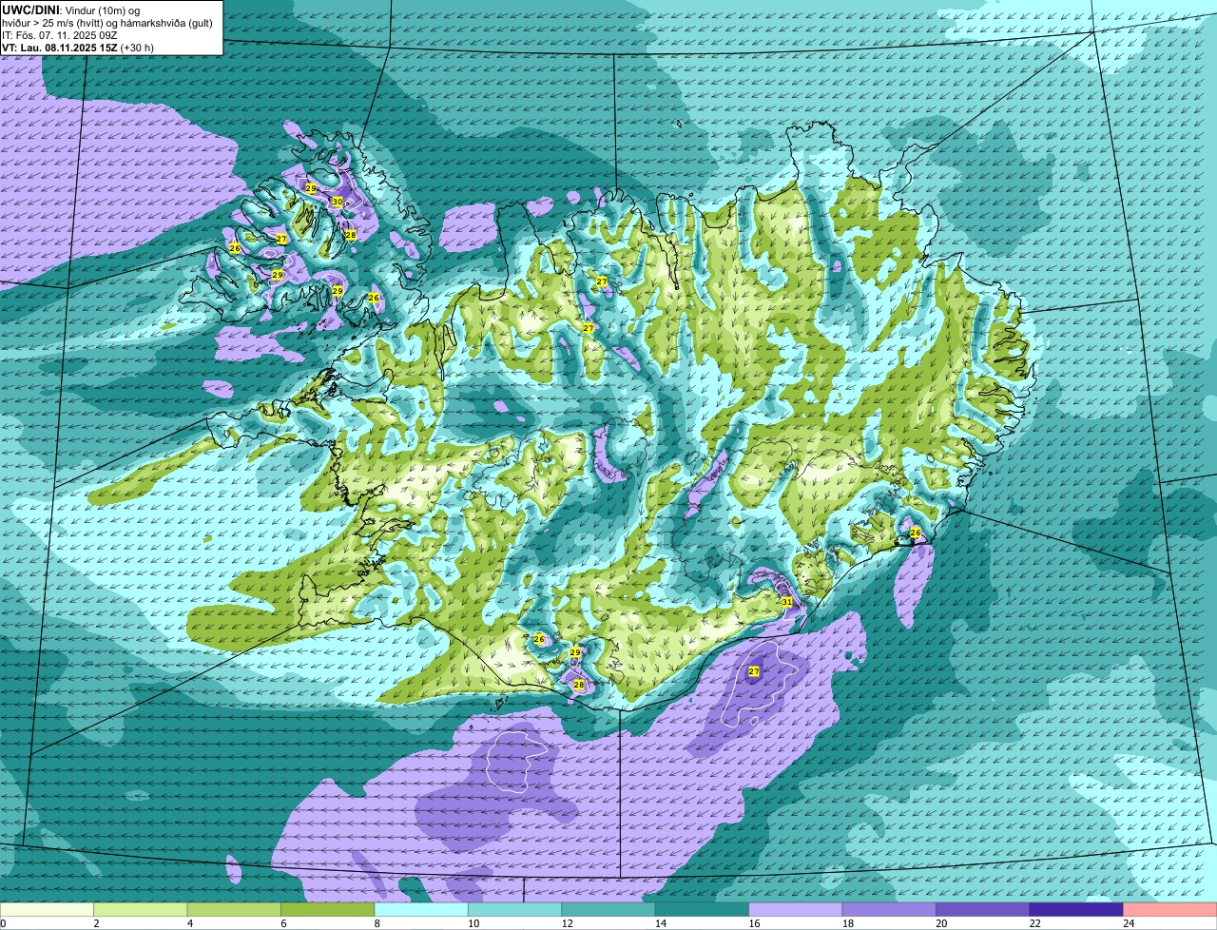
Task: Pick the dark teal 14–16 m/s swatch
Action: [703, 909]
